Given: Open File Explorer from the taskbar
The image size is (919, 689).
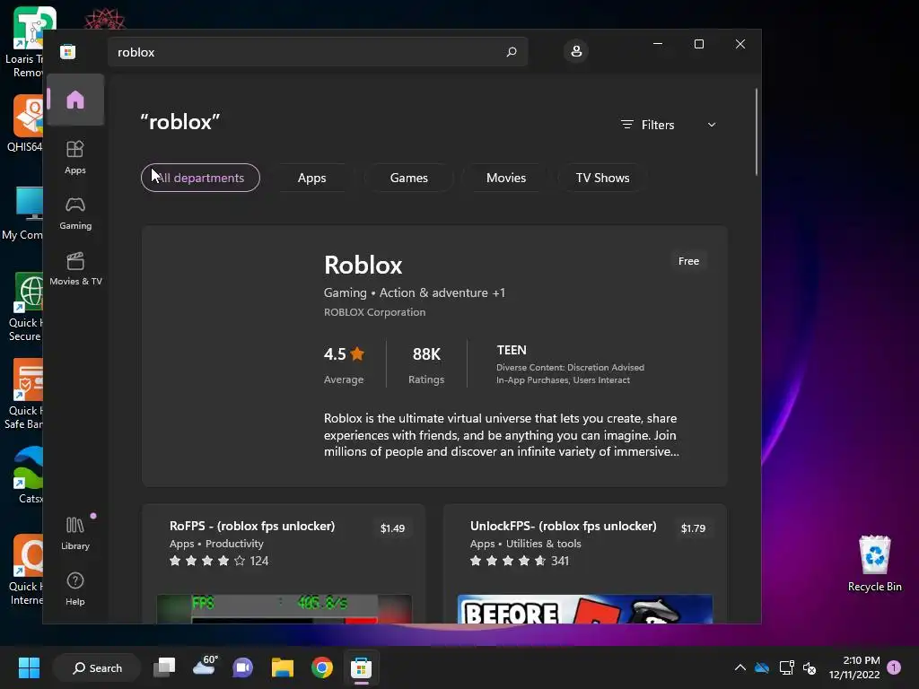Looking at the screenshot, I should point(283,667).
